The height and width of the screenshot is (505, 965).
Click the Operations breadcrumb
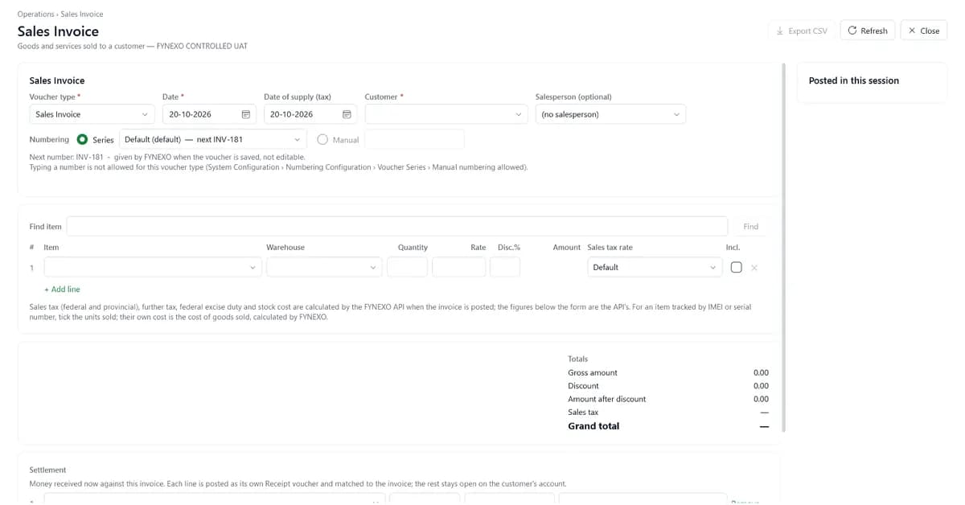pos(36,14)
